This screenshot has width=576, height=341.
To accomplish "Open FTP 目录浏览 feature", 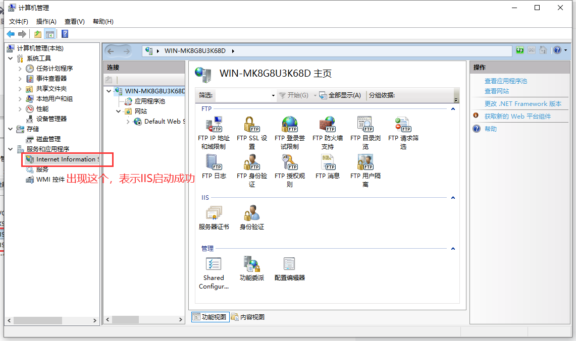I will pyautogui.click(x=365, y=133).
